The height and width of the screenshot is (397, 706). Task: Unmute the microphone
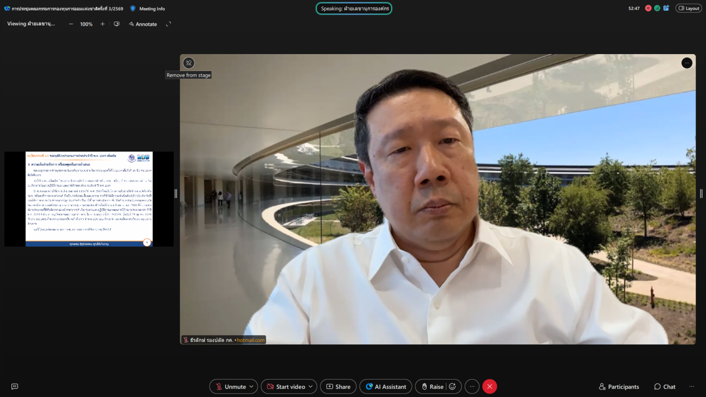(230, 387)
